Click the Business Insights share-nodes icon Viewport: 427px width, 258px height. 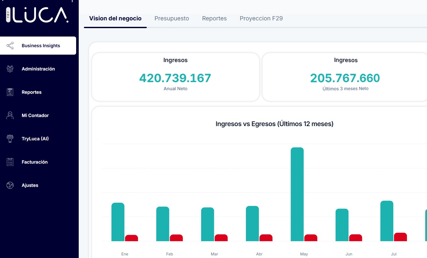click(x=10, y=46)
